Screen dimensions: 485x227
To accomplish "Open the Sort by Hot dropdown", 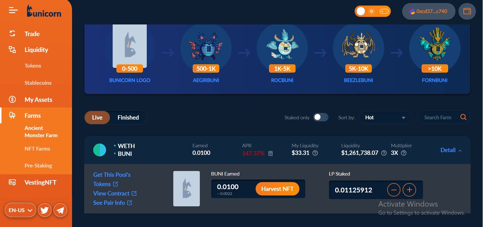I will coord(385,118).
